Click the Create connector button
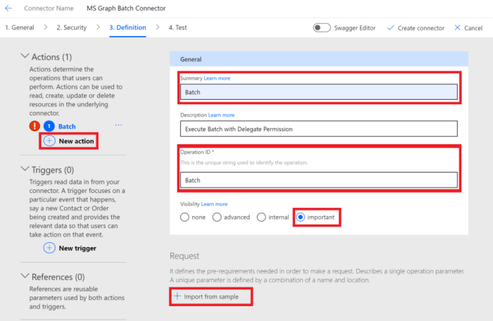This screenshot has width=493, height=321. point(416,28)
